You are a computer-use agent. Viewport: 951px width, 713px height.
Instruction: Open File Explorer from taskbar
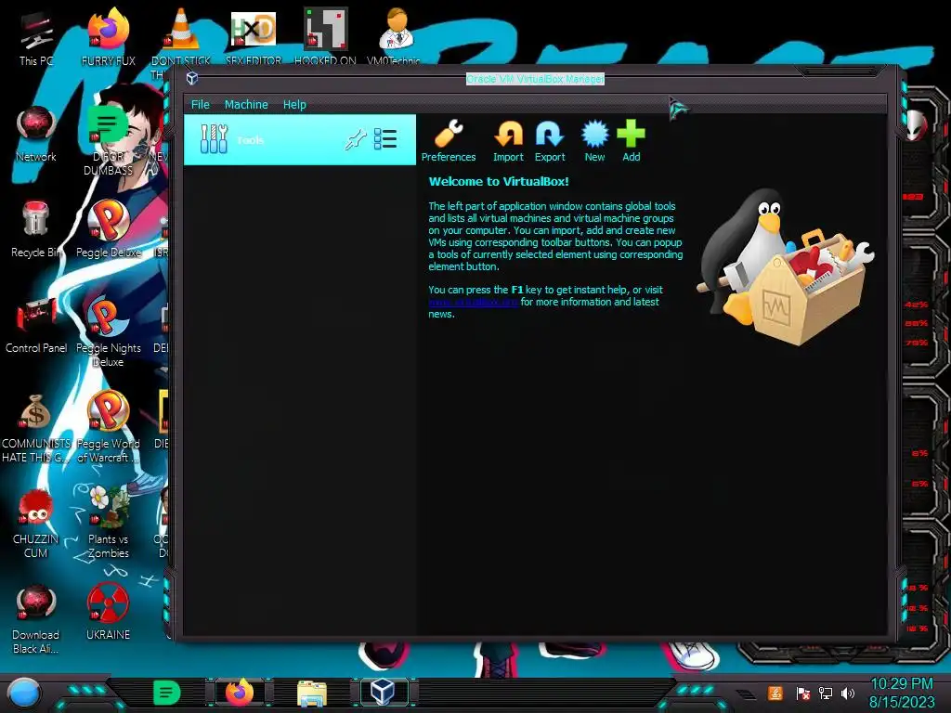point(312,693)
